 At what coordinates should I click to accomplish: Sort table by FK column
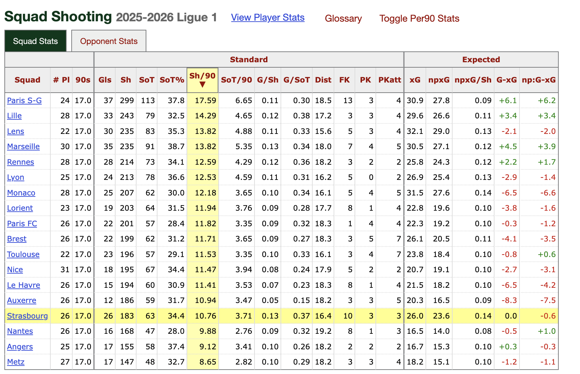[344, 80]
